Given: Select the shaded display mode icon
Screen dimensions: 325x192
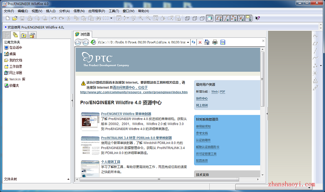Looking at the screenshot, I should [209, 18].
